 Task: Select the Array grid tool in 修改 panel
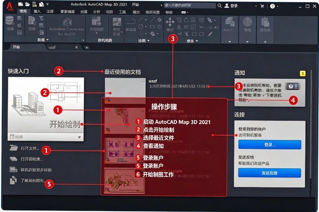pyautogui.click(x=201, y=20)
